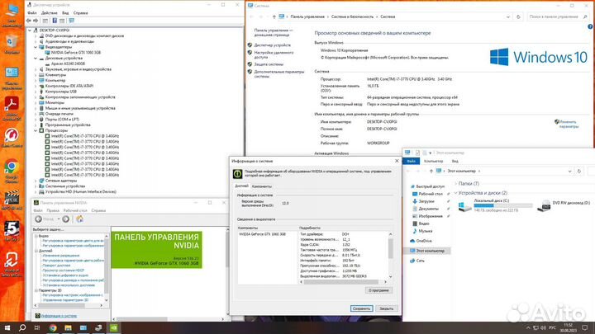Switch to Дисплей tab in NVIDIA info dialog
The width and height of the screenshot is (595, 334).
[x=241, y=186]
